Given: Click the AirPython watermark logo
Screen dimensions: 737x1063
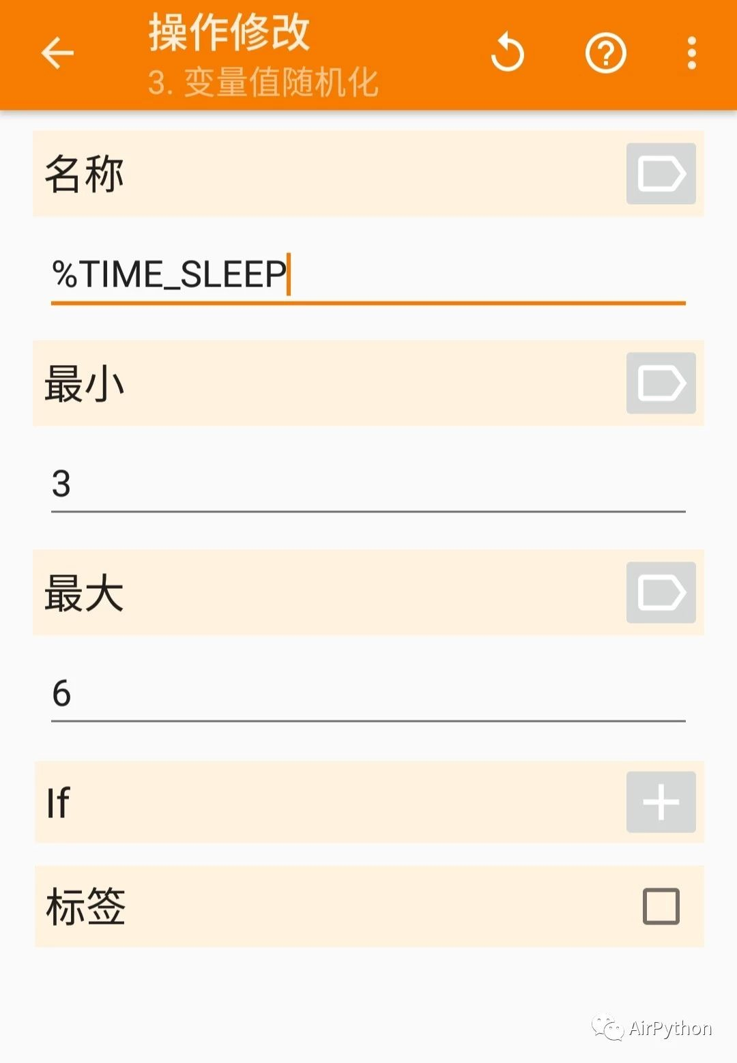Looking at the screenshot, I should pyautogui.click(x=652, y=1028).
